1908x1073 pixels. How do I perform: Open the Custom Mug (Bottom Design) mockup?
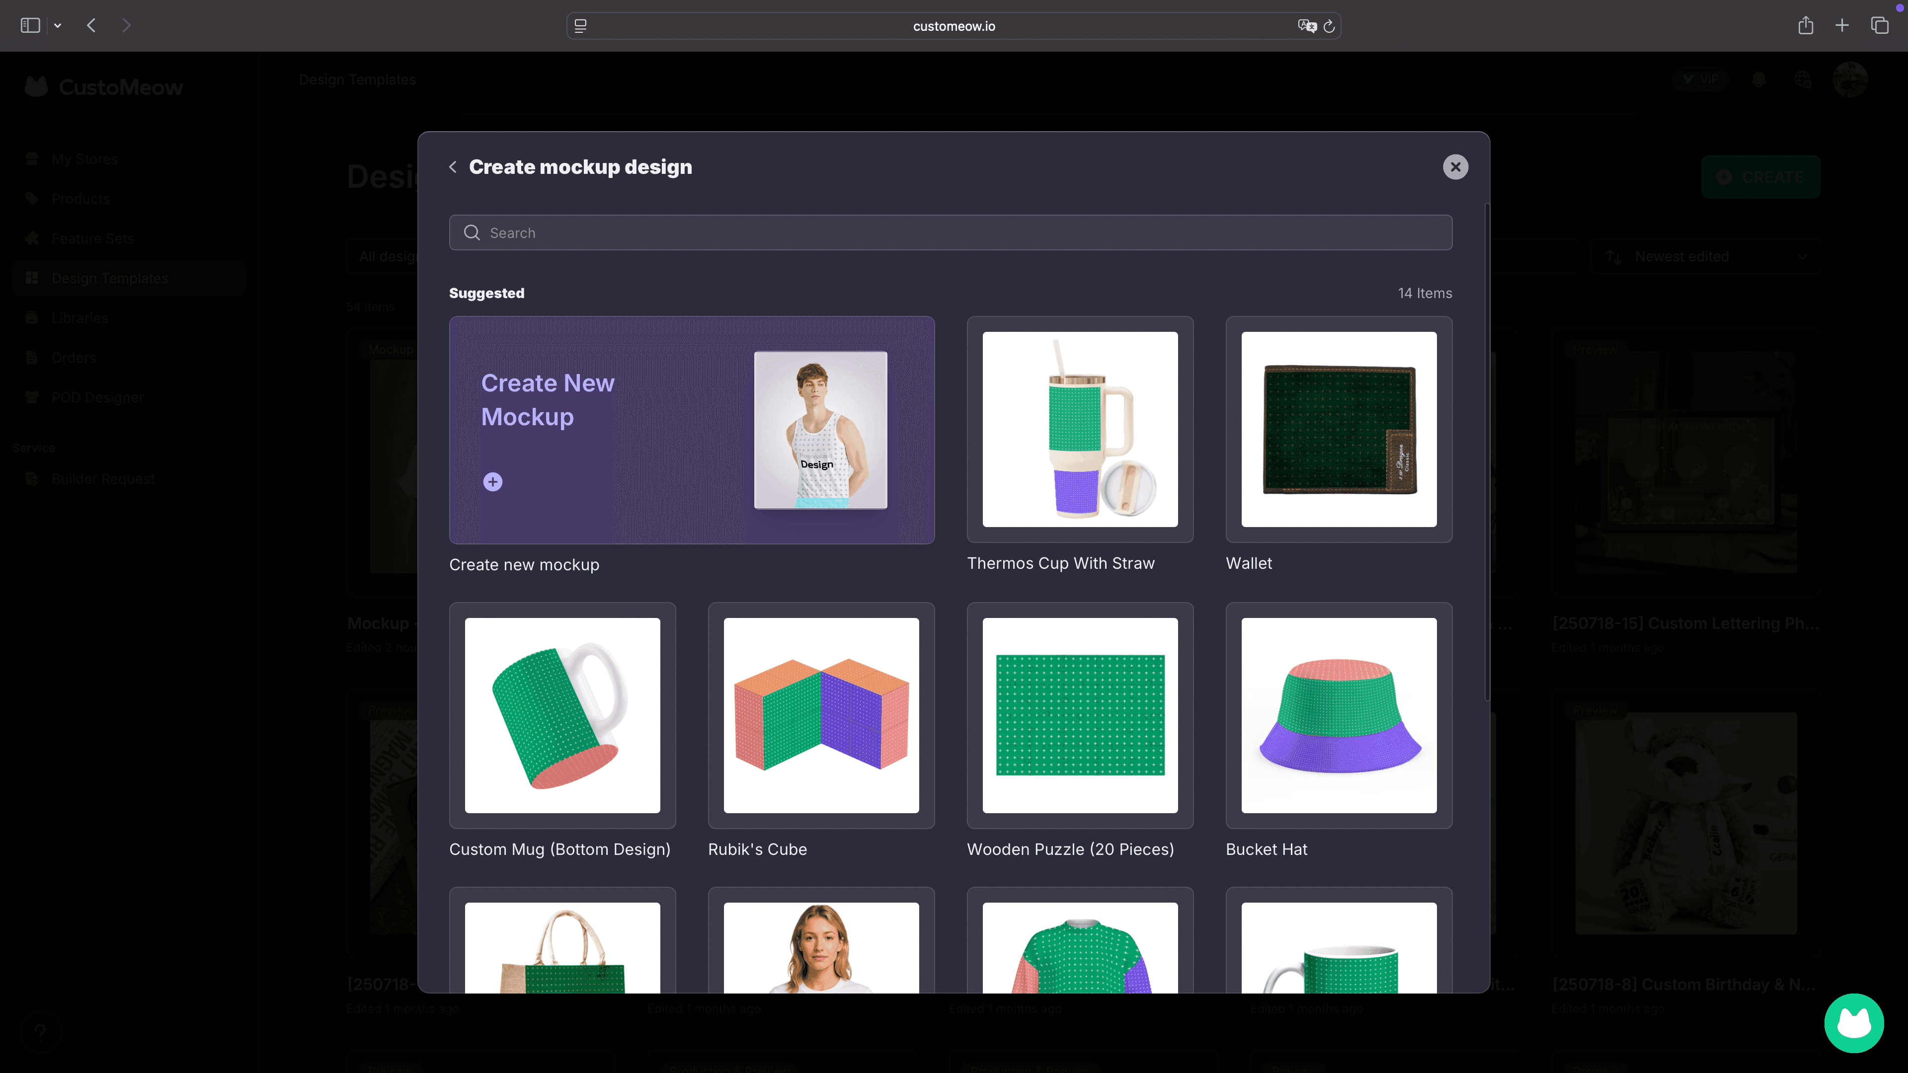pos(562,715)
